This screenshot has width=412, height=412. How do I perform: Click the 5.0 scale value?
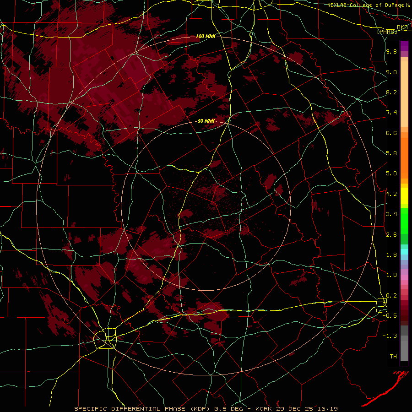pyautogui.click(x=391, y=173)
